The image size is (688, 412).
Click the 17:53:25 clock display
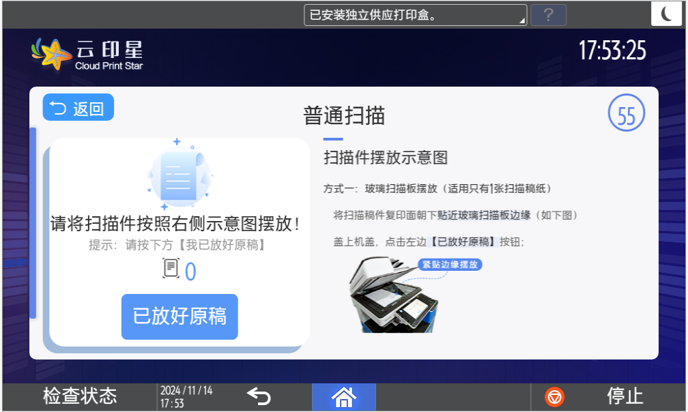(x=612, y=51)
